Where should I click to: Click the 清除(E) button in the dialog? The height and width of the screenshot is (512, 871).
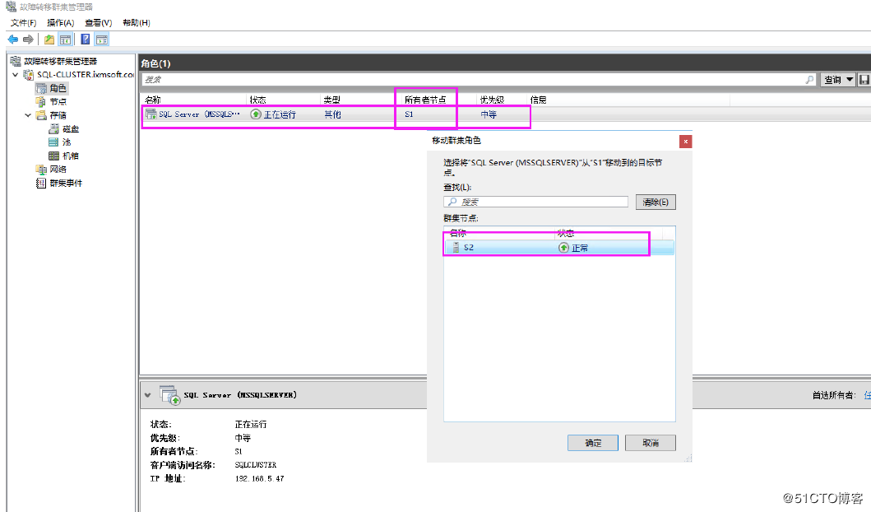(655, 202)
